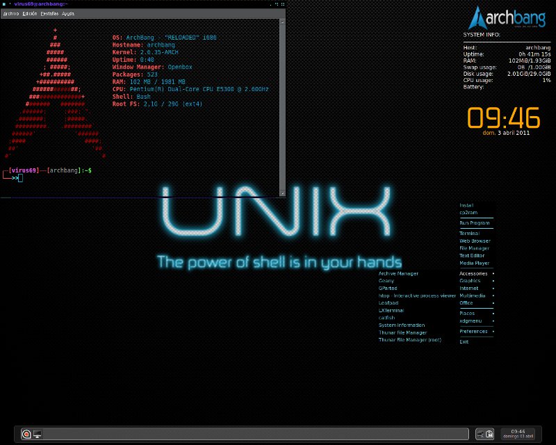
Task: Click the clipboard tray icon in the panel
Action: 489,434
